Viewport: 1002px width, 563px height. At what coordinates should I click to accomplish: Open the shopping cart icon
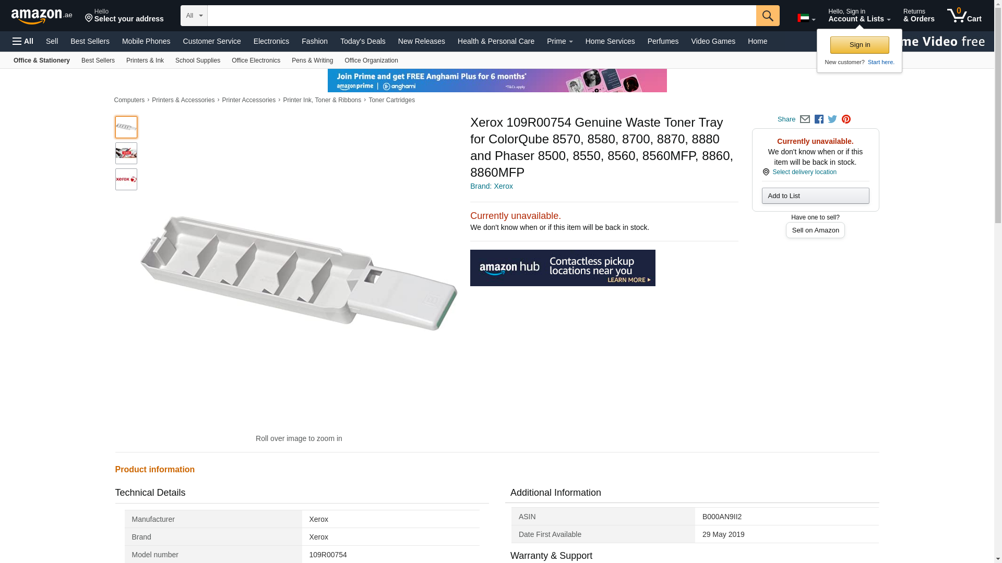(x=964, y=16)
